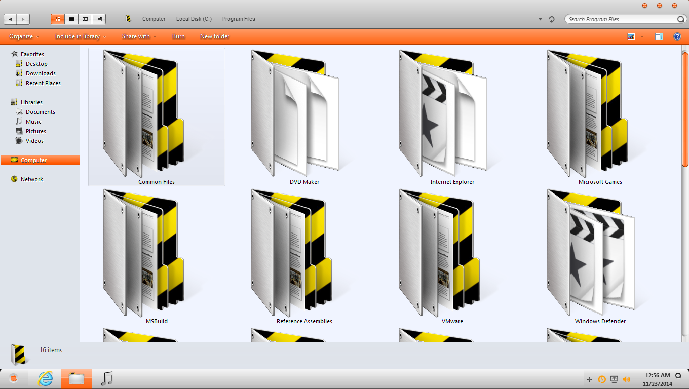Open the Start orb on the taskbar
This screenshot has height=389, width=689.
(14, 378)
